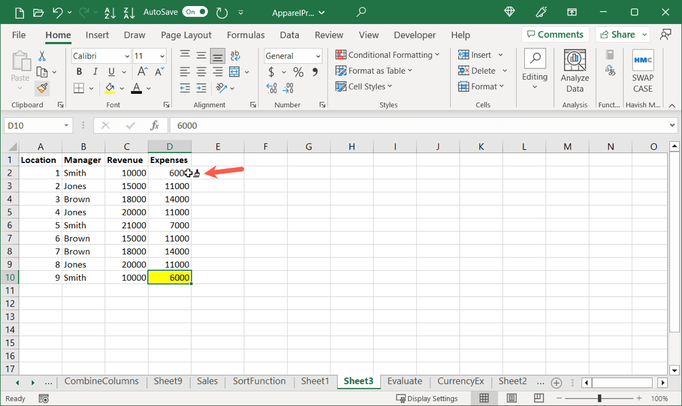Apply Borders to the selected cell
The image size is (682, 406).
(79, 88)
